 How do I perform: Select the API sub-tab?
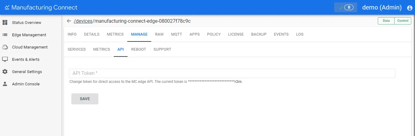point(121,49)
